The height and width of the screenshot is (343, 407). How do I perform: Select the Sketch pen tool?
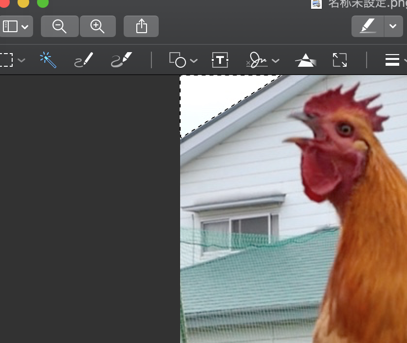(x=84, y=60)
